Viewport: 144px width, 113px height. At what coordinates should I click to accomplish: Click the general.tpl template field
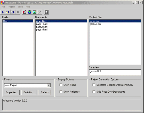pyautogui.click(x=115, y=72)
